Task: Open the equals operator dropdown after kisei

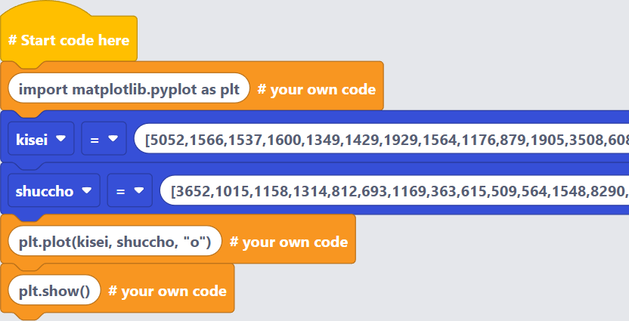Action: pos(104,139)
